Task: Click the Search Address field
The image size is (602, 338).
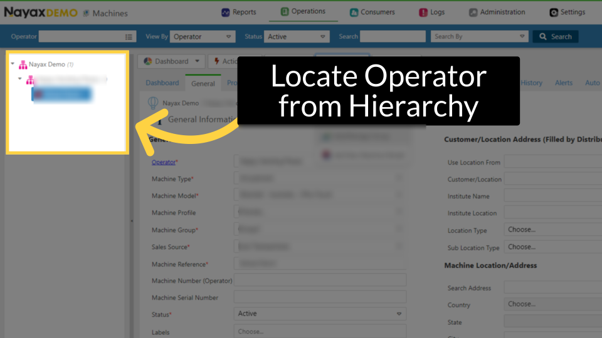Action: point(553,287)
